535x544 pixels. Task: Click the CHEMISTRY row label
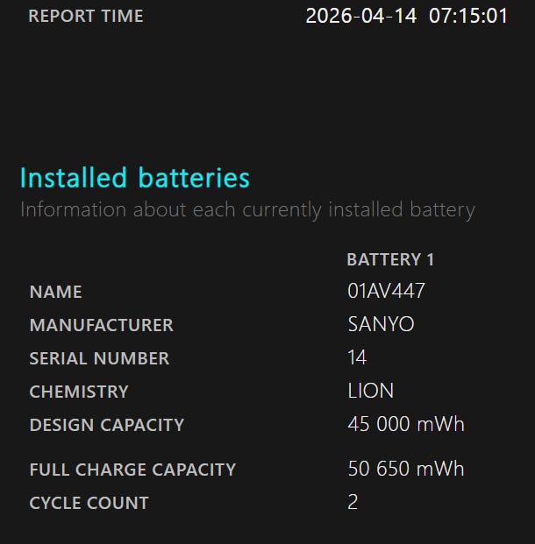(79, 392)
